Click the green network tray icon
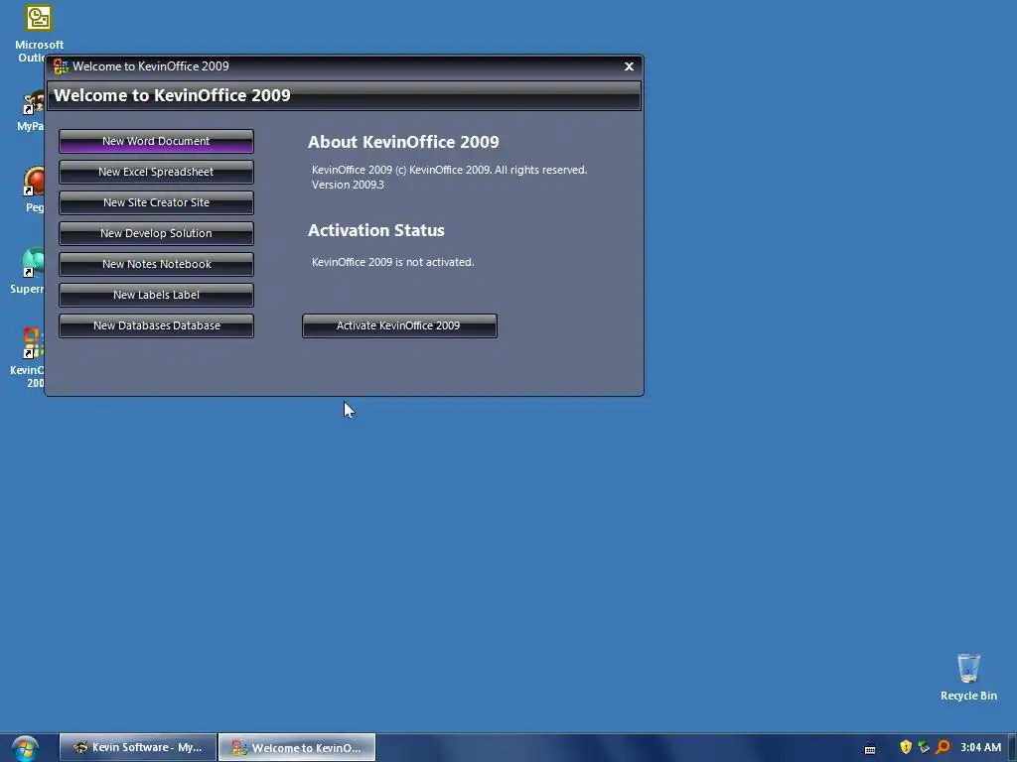 pos(924,747)
